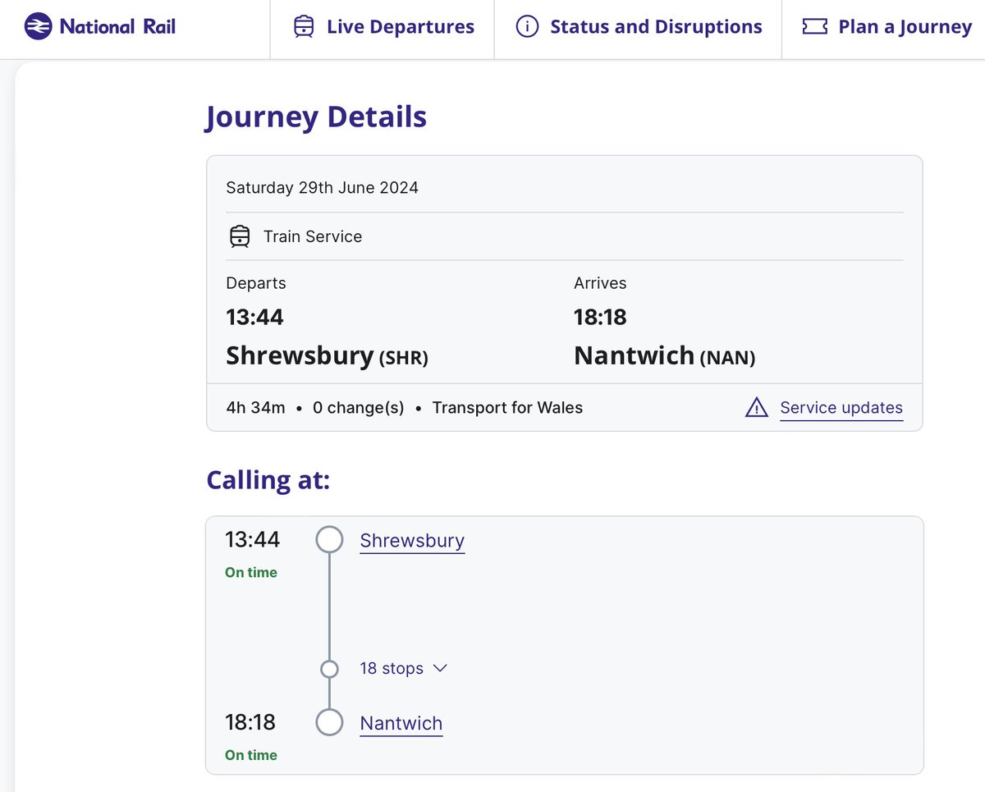Viewport: 985px width, 792px height.
Task: Click the Journey Details heading
Action: tap(316, 117)
